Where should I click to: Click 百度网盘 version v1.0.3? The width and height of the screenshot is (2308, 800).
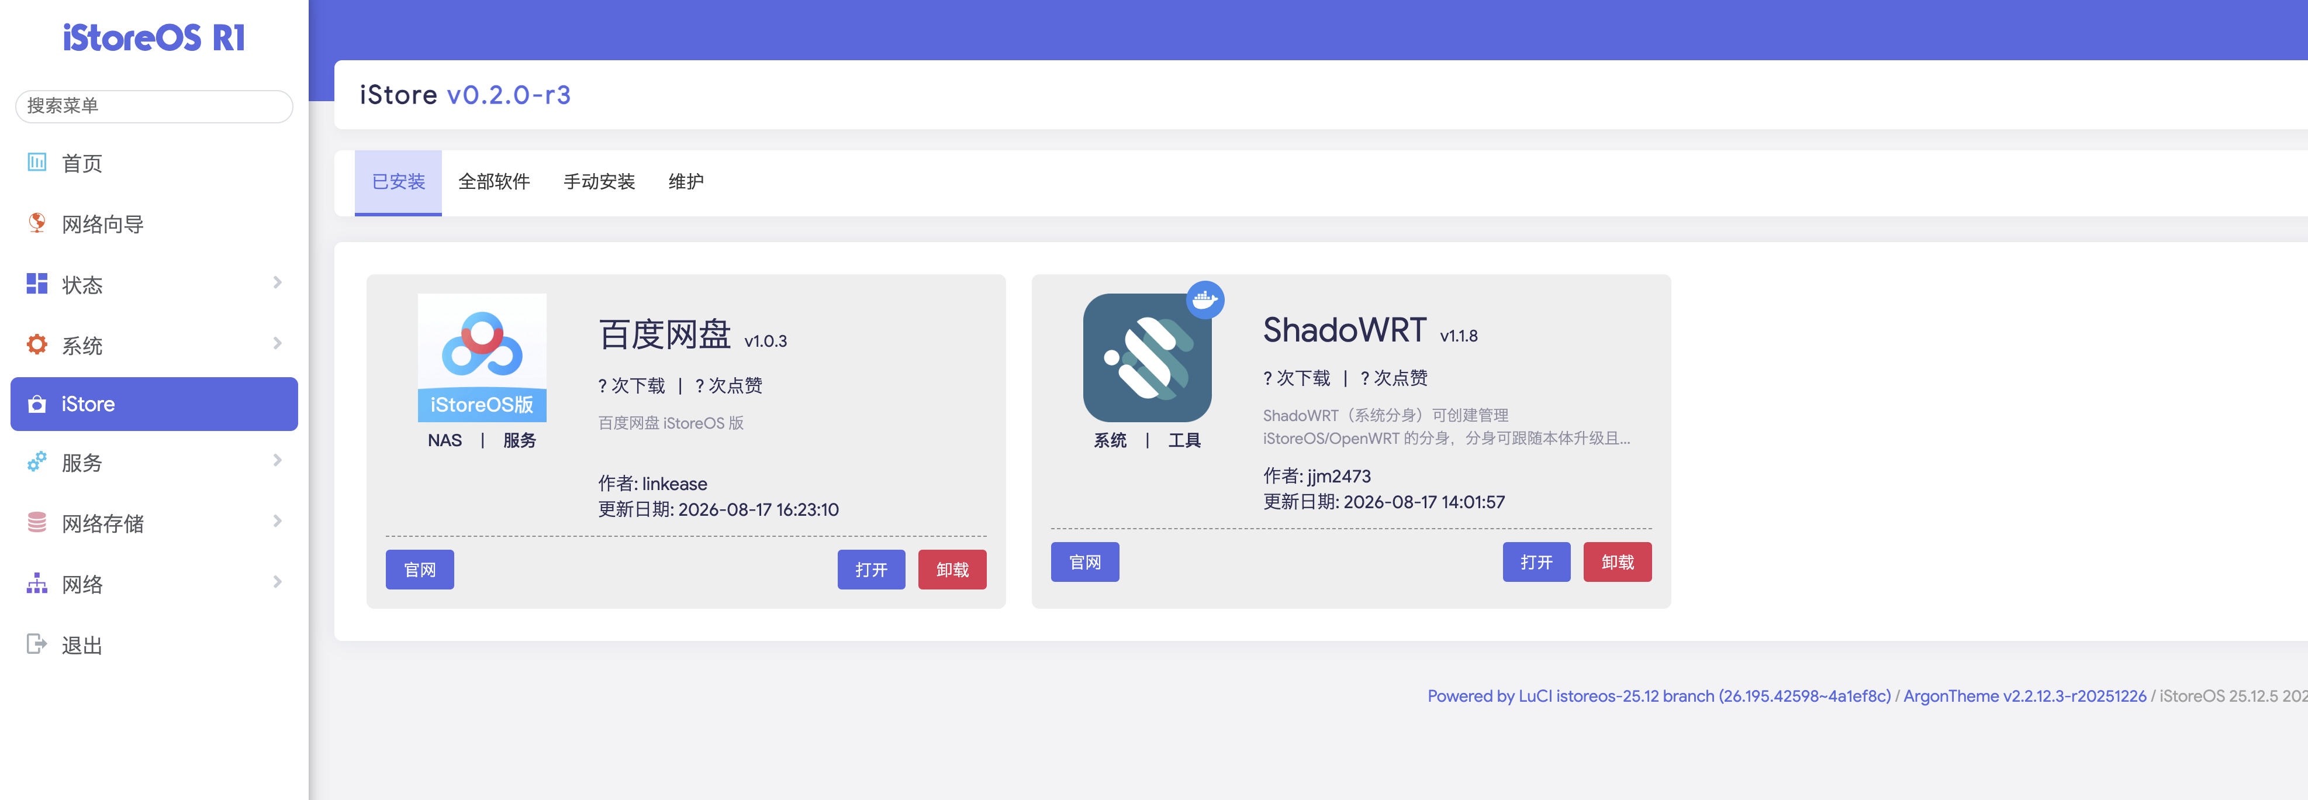(x=766, y=342)
